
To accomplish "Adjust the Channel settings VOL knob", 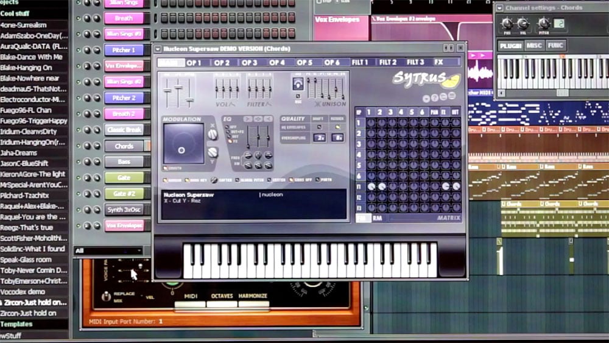I will click(x=523, y=24).
